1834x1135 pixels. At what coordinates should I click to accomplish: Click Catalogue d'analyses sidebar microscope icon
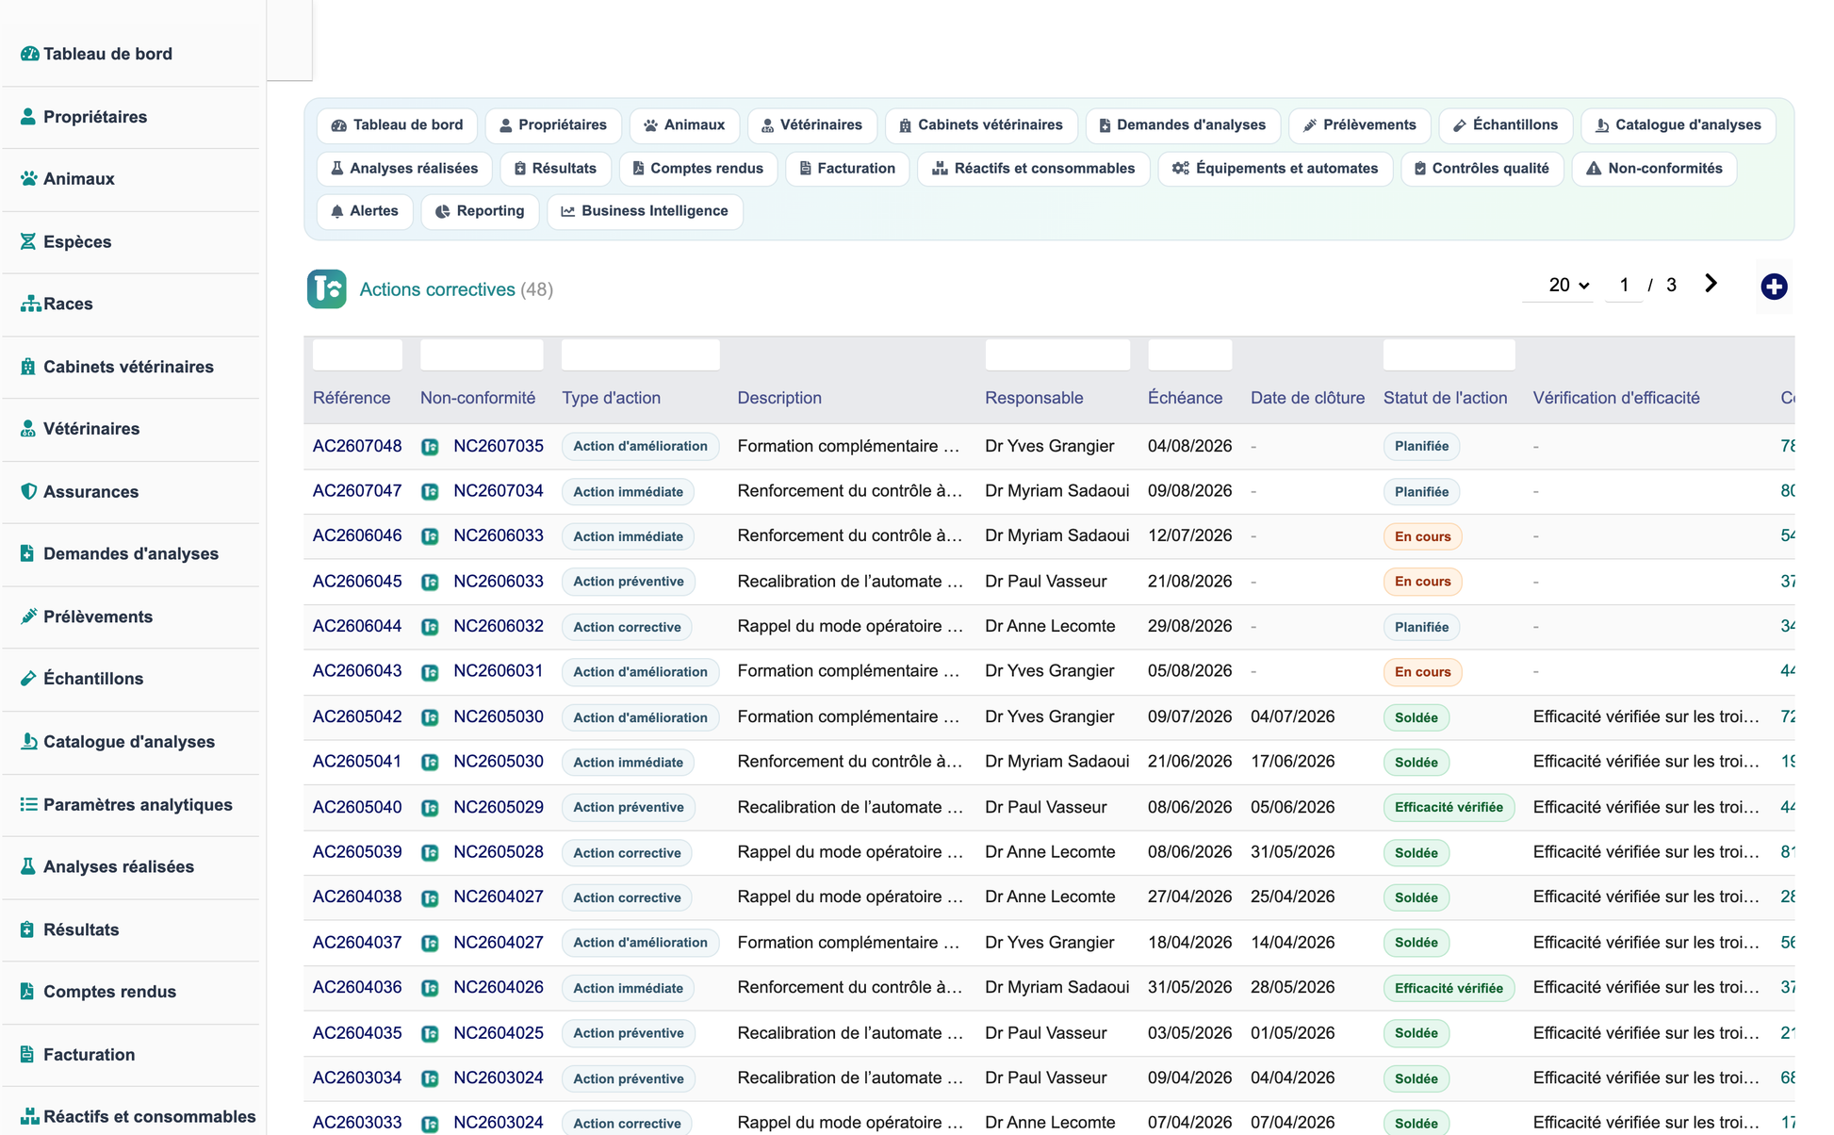coord(29,741)
